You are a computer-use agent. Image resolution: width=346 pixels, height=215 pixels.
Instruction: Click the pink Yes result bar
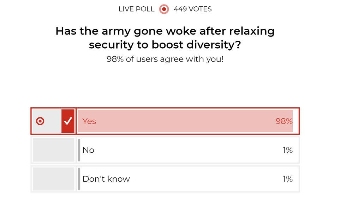point(184,121)
